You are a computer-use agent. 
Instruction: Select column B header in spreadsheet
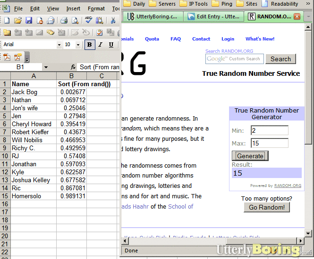[71, 76]
